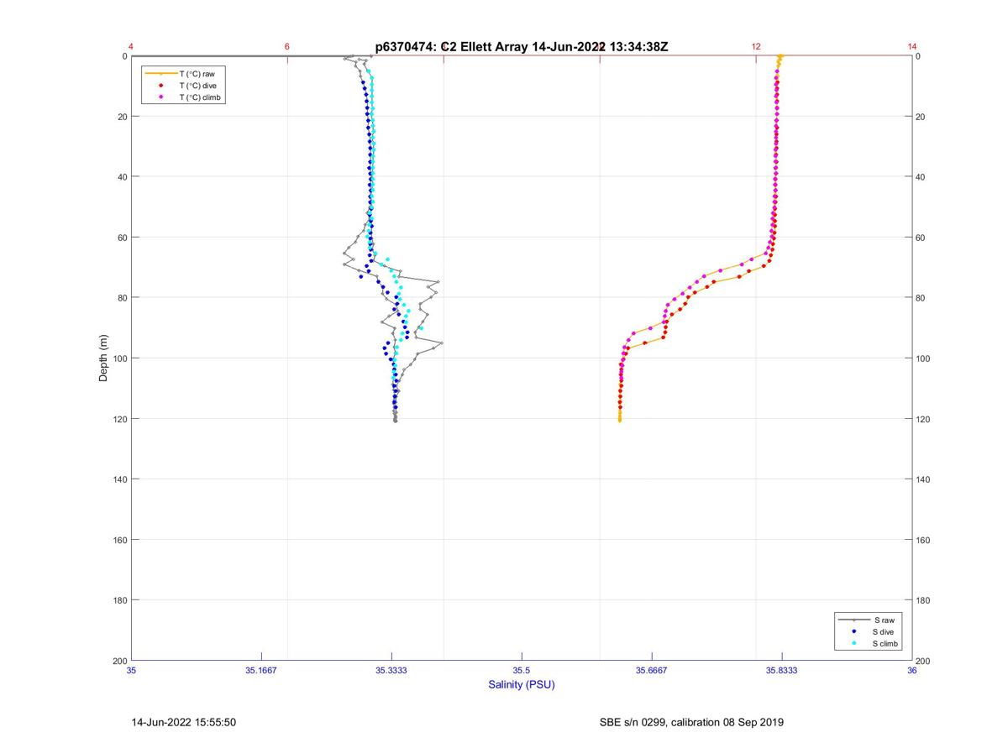Click salinity tick label 35.1667

(261, 671)
